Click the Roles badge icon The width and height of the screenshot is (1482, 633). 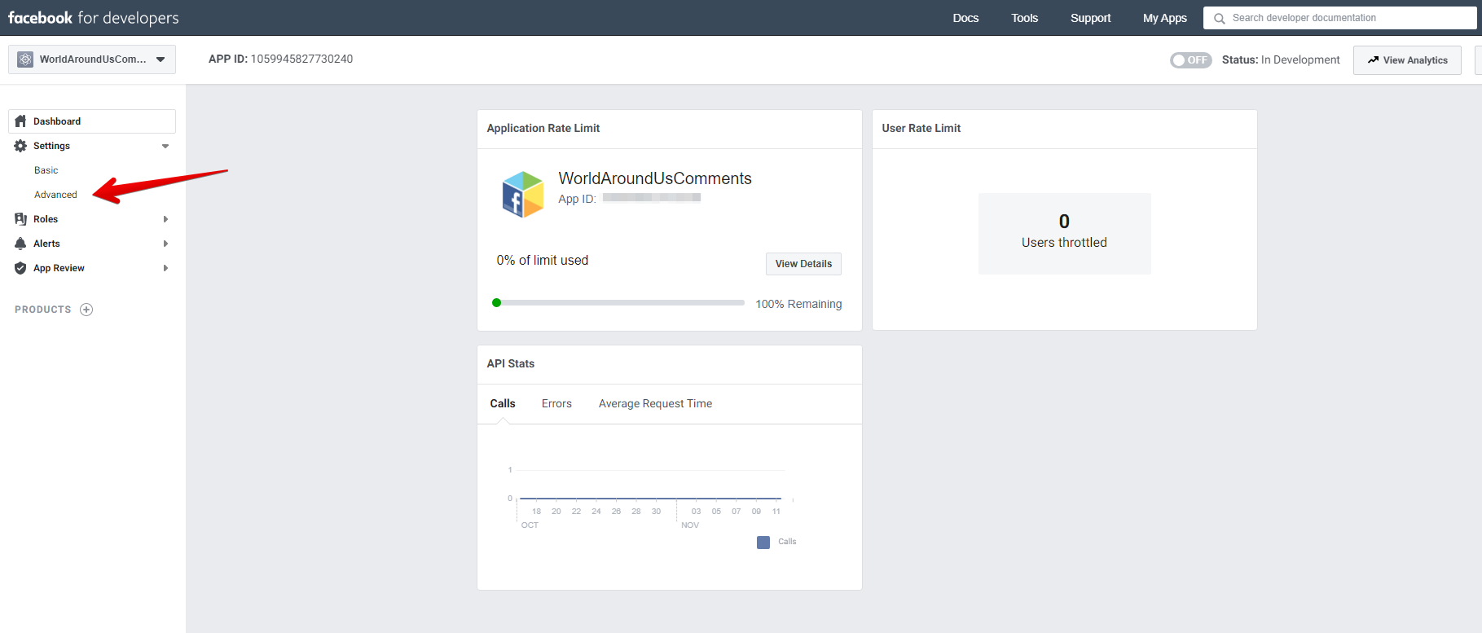pyautogui.click(x=20, y=219)
